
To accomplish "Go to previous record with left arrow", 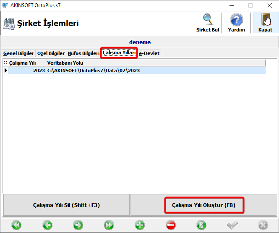I will pyautogui.click(x=47, y=225).
